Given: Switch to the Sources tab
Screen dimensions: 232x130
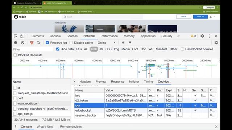Looking at the screenshot, I should 72,36.
